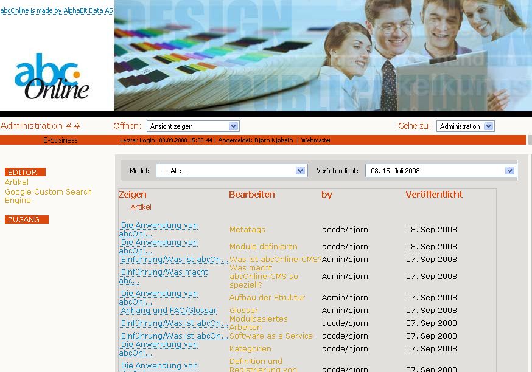Show 'Anhang und FAQ/Glossar' article

[169, 311]
